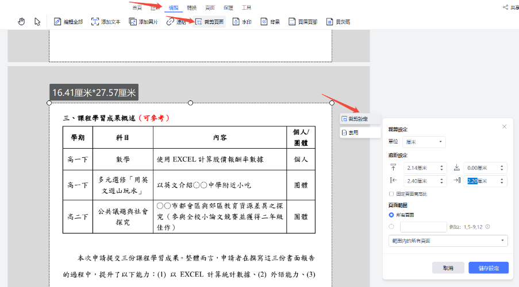This screenshot has width=519, height=287.
Task: Click the top-right crop box handle
Action: pyautogui.click(x=332, y=103)
